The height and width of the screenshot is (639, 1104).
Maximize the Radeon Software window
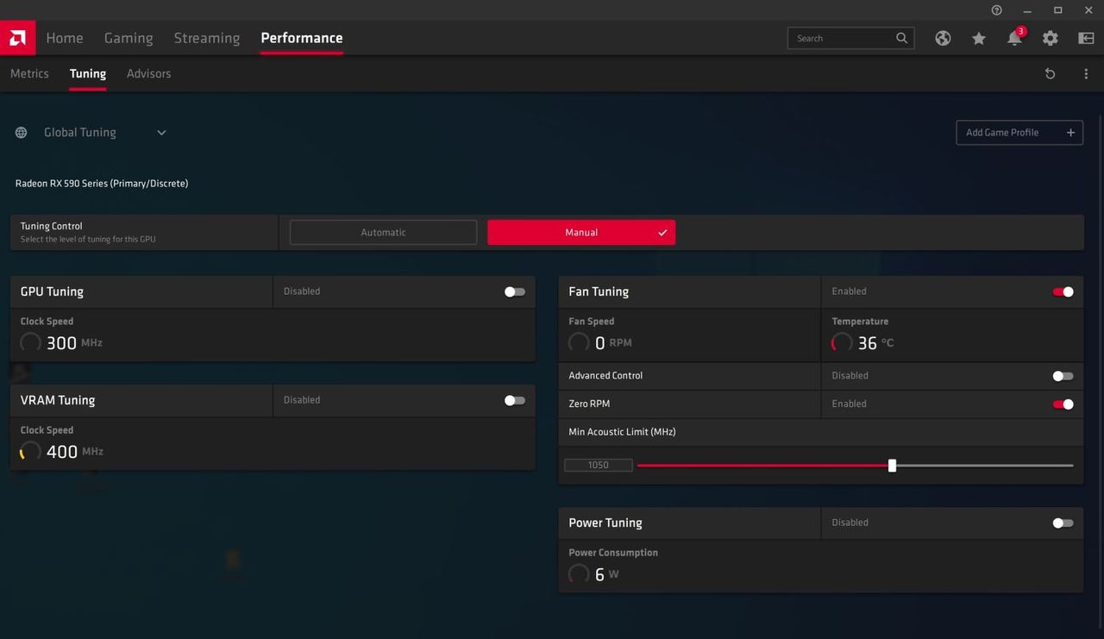point(1058,10)
